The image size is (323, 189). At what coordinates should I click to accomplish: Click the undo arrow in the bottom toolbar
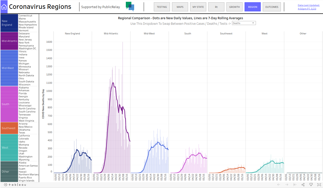(x=279, y=184)
